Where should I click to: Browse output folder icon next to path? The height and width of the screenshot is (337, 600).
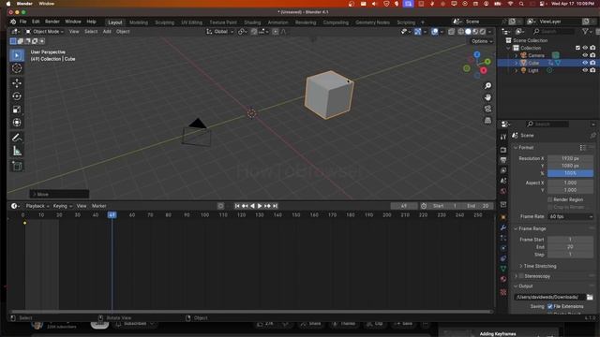point(590,298)
